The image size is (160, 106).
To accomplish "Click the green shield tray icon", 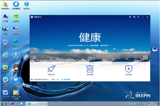I will coord(132,104).
